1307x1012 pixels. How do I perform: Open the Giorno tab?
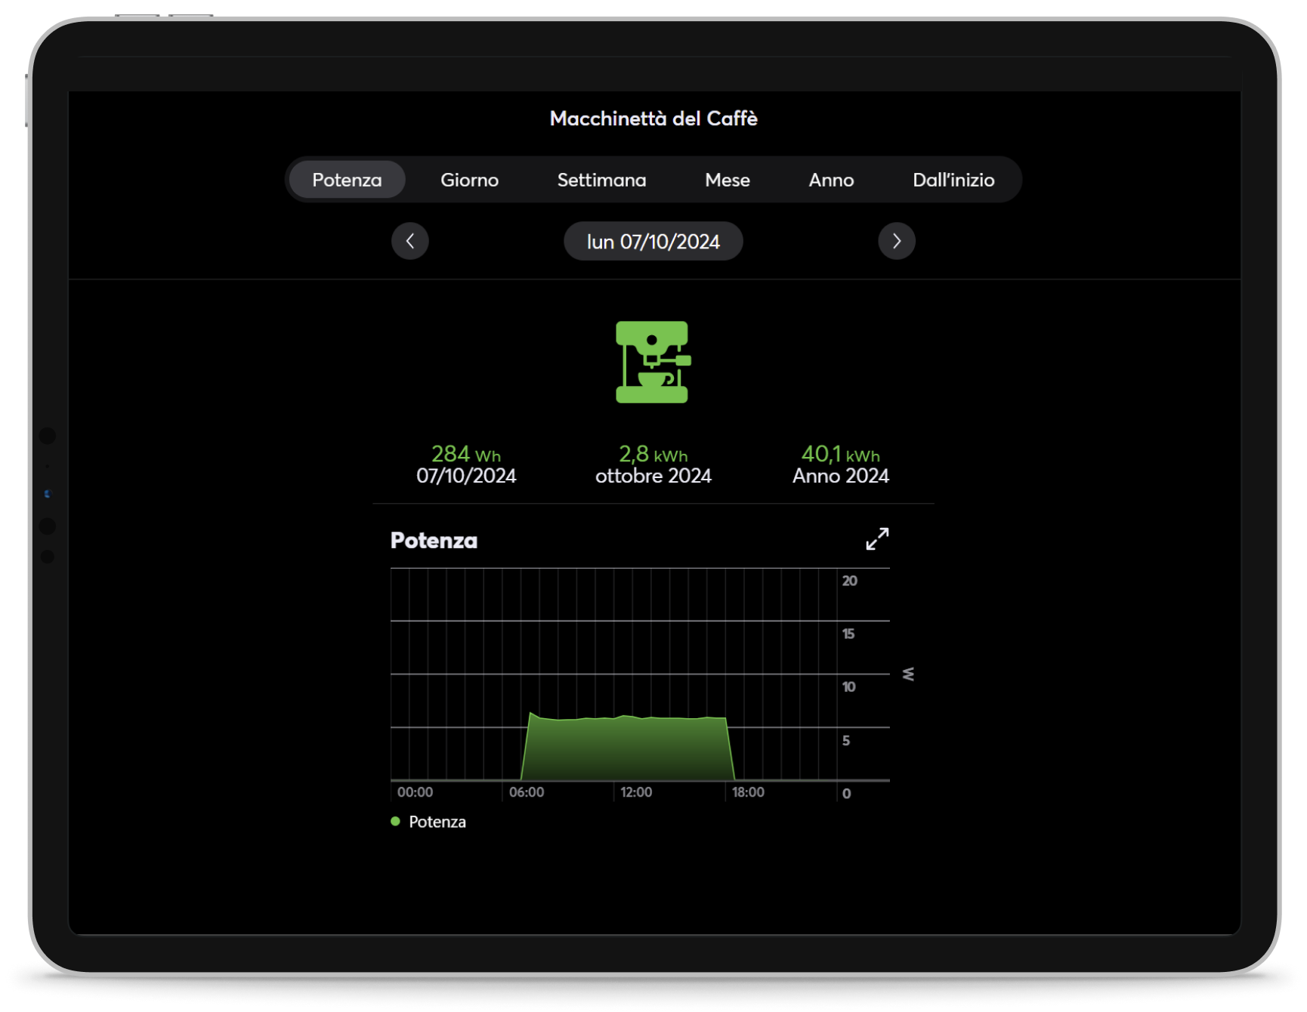coord(469,180)
